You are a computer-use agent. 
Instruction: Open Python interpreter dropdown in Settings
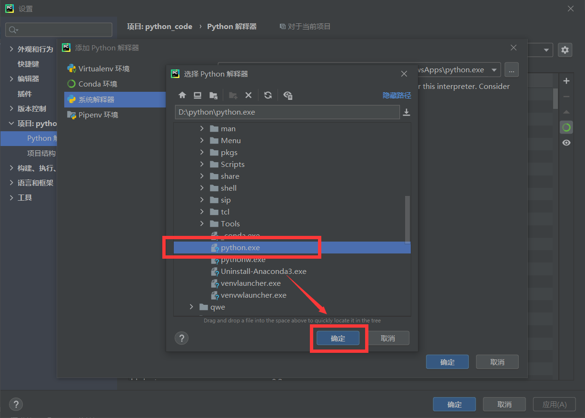coord(546,49)
